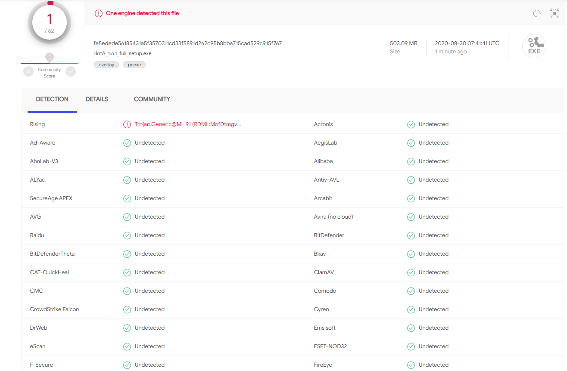Click ClamAV green check icon

click(x=411, y=272)
